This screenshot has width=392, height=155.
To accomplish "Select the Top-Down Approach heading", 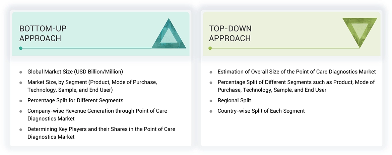I will tap(230, 33).
